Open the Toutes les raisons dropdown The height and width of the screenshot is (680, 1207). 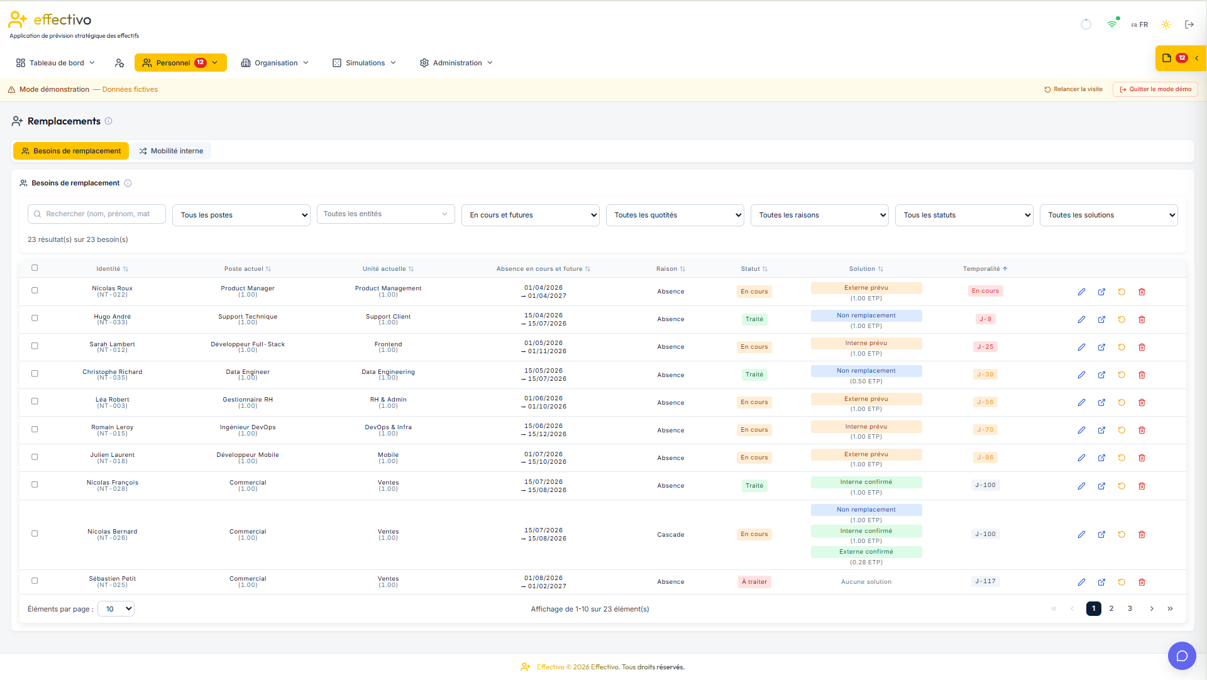tap(820, 215)
